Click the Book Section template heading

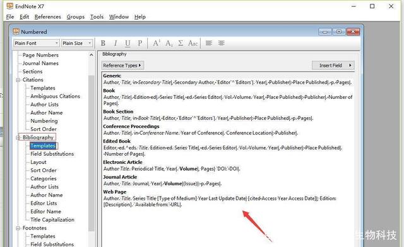tap(118, 112)
